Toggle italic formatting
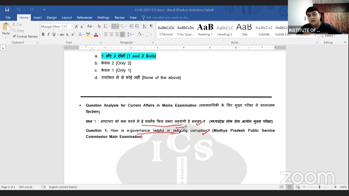The height and width of the screenshot is (196, 349). [x=49, y=35]
